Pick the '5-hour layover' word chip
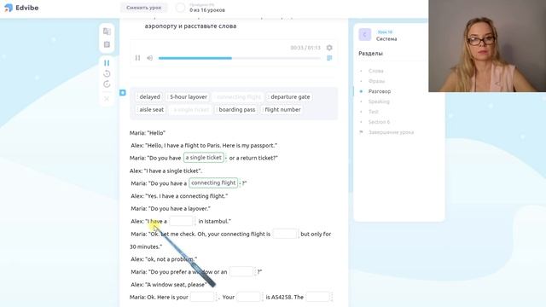This screenshot has height=307, width=546. coord(188,96)
